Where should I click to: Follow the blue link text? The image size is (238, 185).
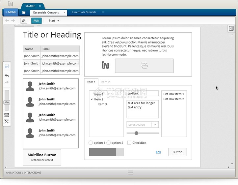[x=158, y=152]
